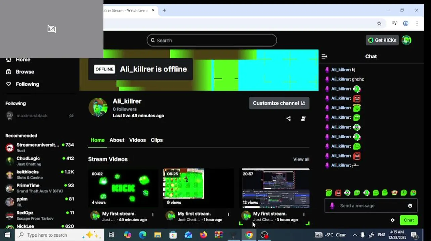431x241 pixels.
Task: Click the camera-off icon in gray overlay
Action: click(x=52, y=29)
